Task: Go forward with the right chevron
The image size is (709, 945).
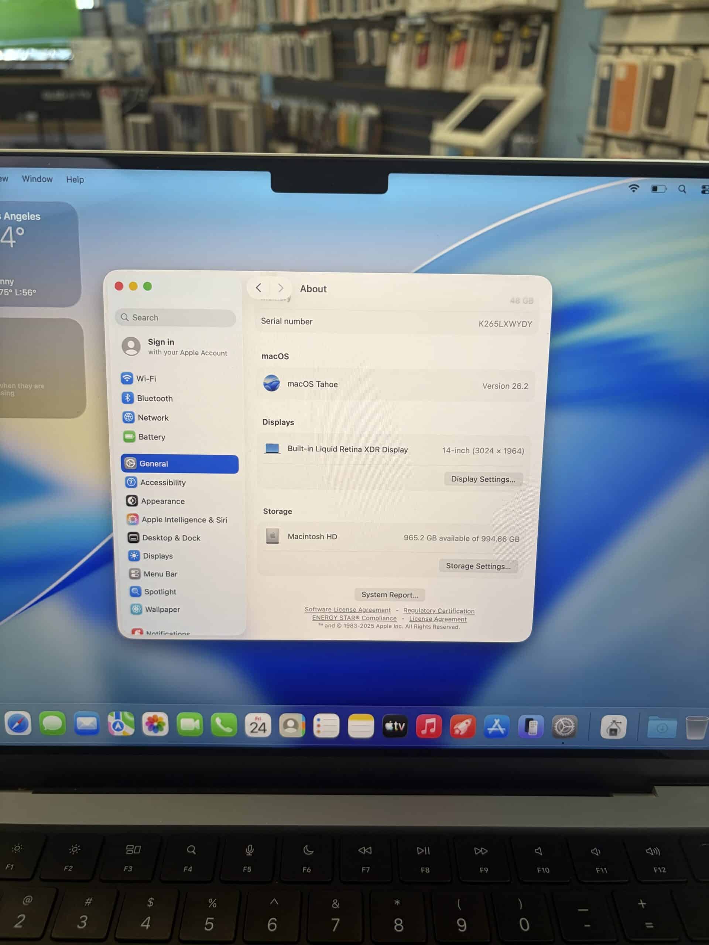Action: coord(280,288)
